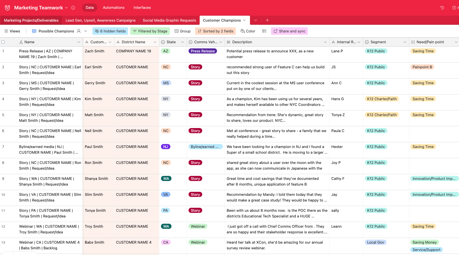
Task: Add a new table with plus icon
Action: point(267,20)
